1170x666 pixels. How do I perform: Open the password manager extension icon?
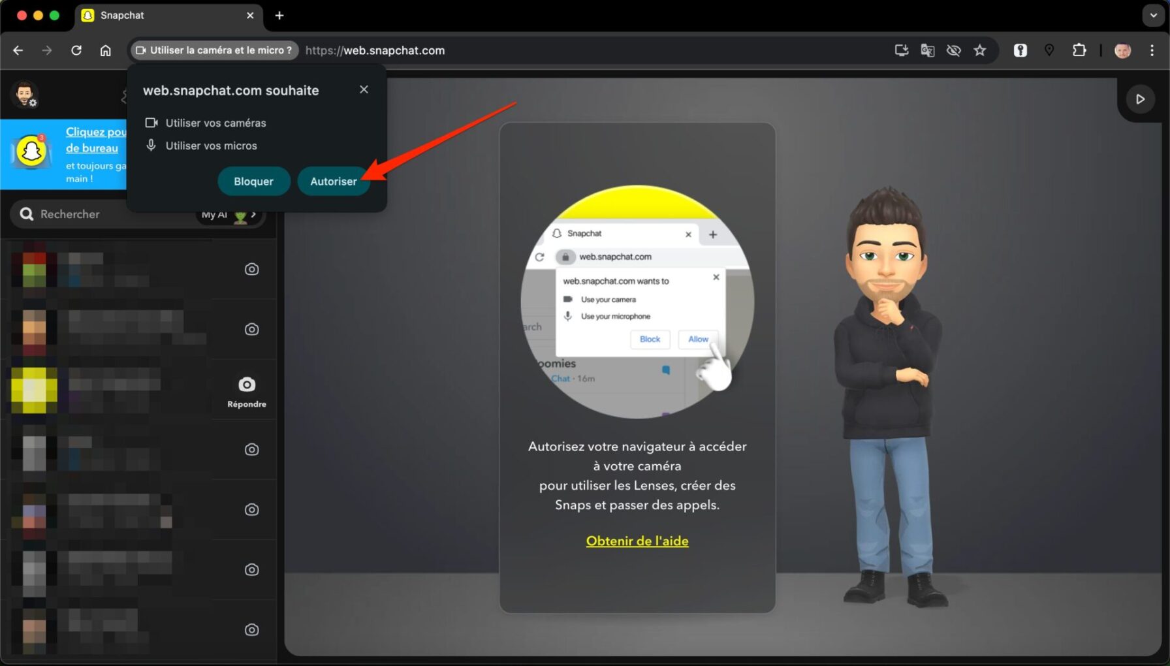pos(1020,50)
